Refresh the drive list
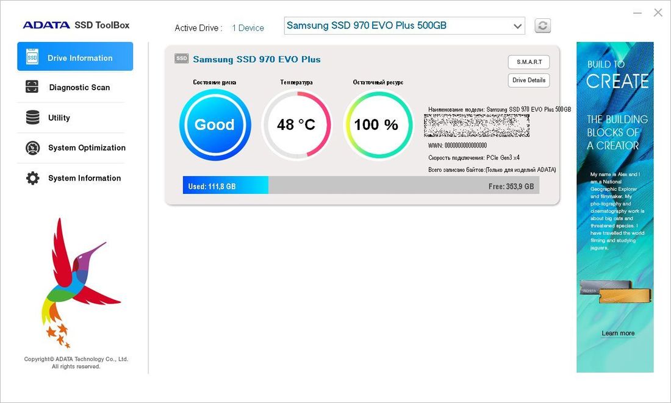The height and width of the screenshot is (403, 671). (x=543, y=26)
